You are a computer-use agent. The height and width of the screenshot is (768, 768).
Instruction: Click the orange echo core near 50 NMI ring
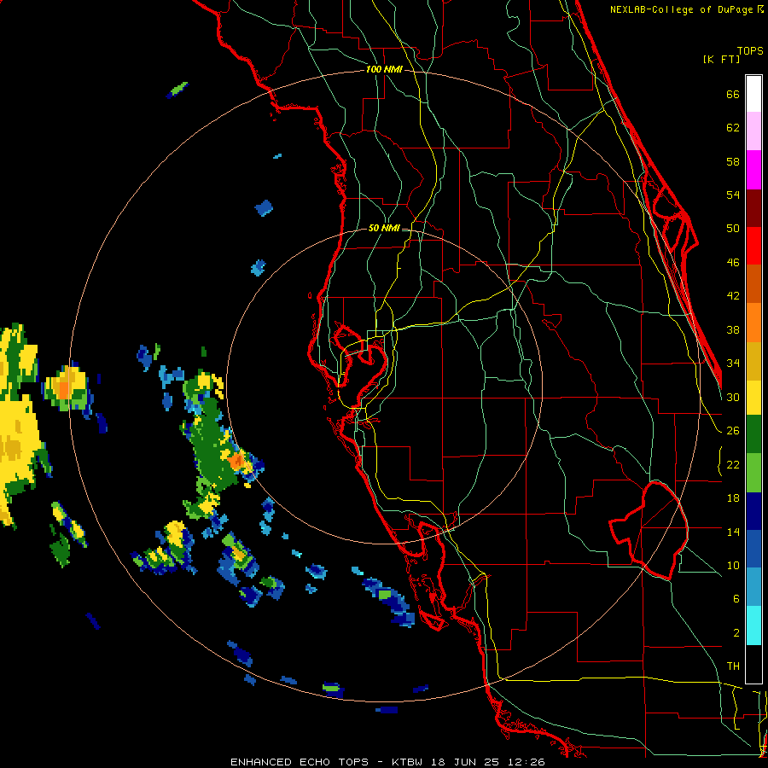pos(237,461)
